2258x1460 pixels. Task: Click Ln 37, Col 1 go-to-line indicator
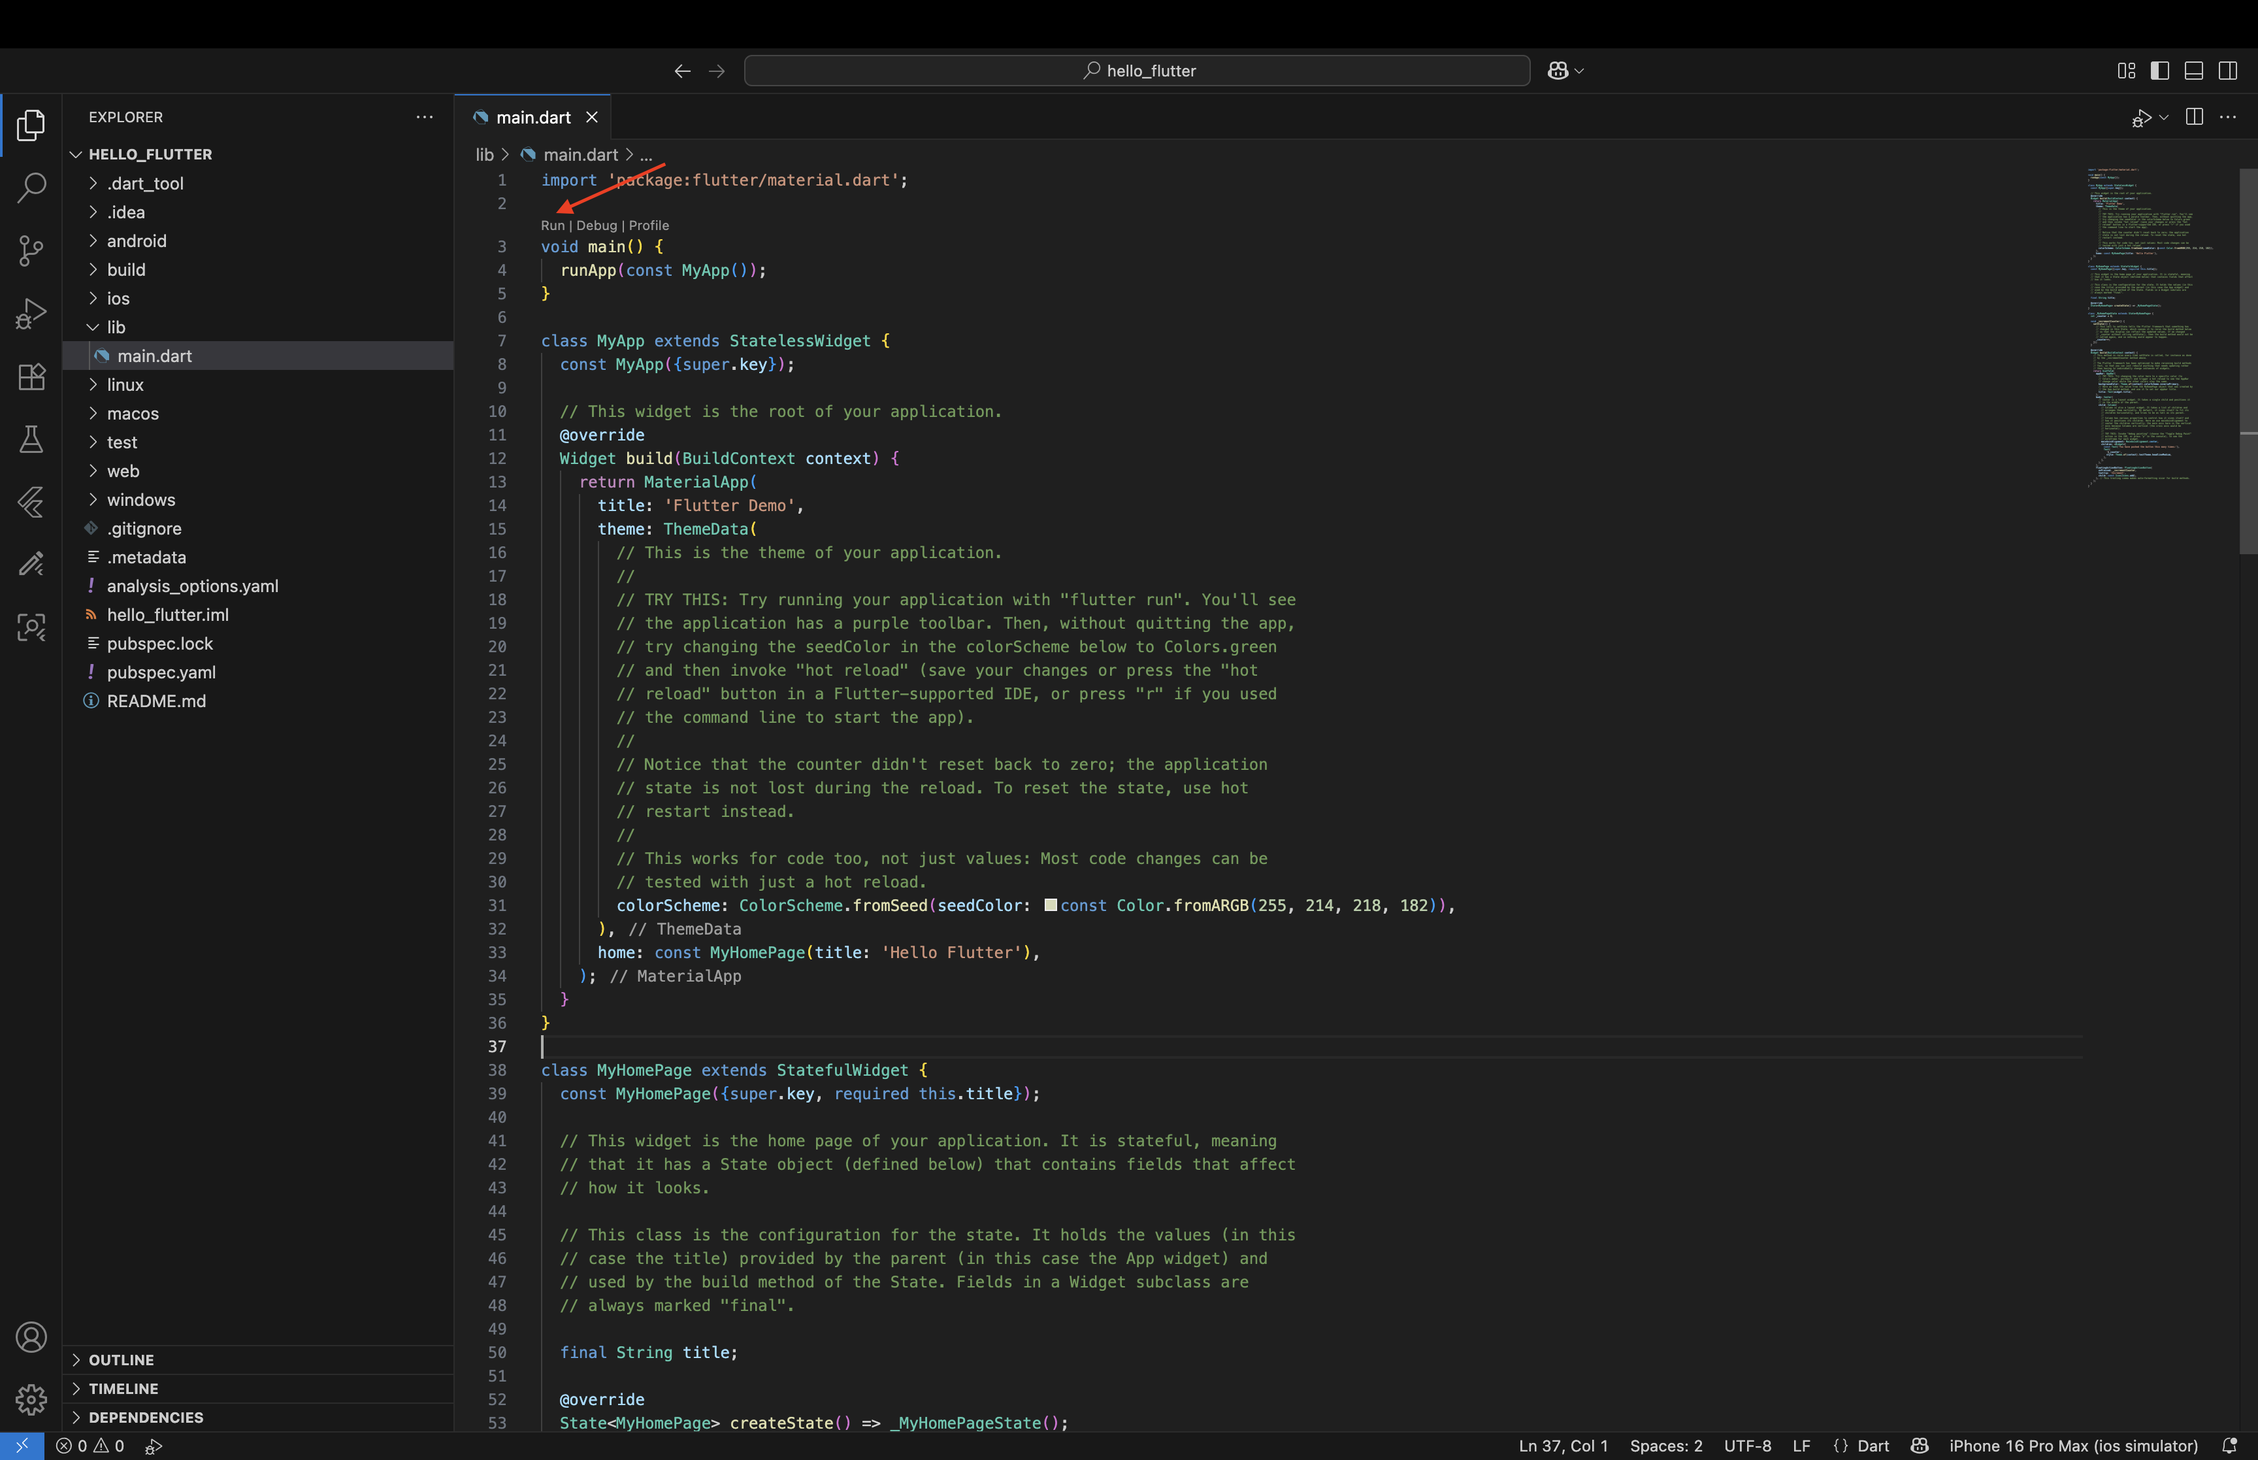click(1563, 1446)
